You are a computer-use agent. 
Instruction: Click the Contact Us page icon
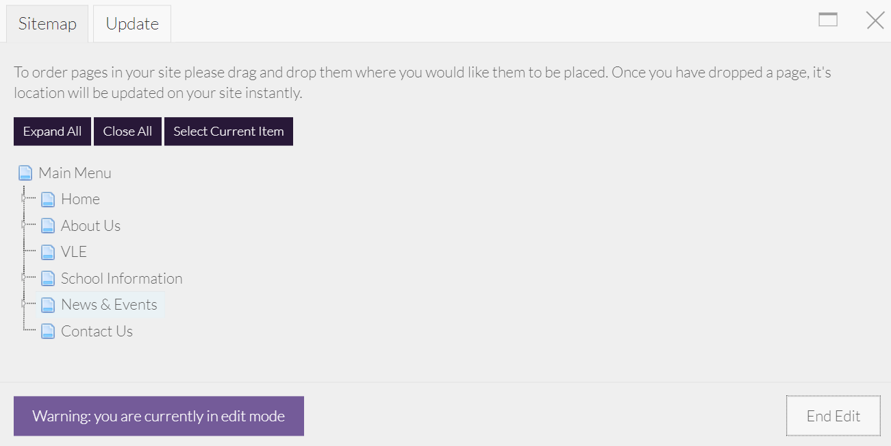[x=48, y=332]
